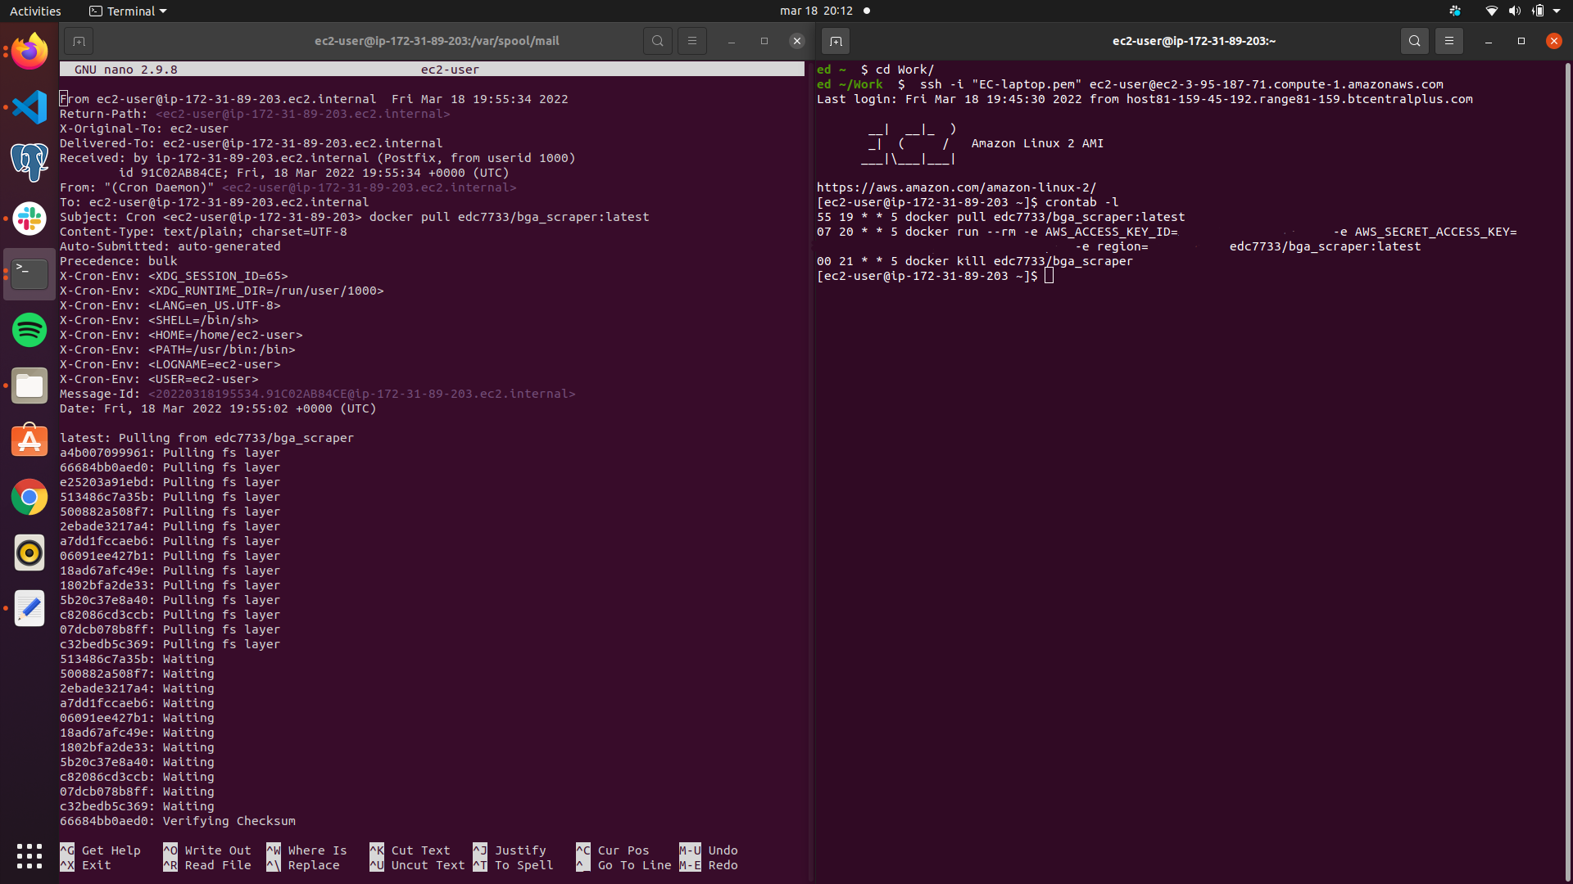Launch Spotify from the dock
Screen dimensions: 1573x884
(x=29, y=330)
